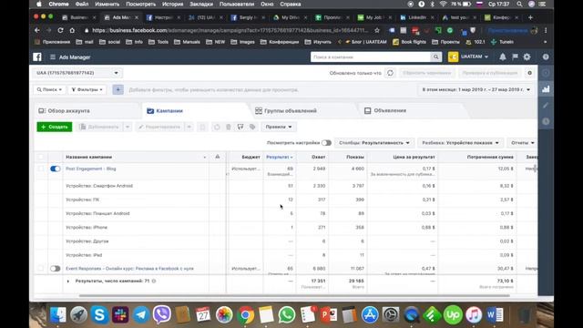Click the warning triangle column header
The image size is (583, 328).
(x=218, y=157)
